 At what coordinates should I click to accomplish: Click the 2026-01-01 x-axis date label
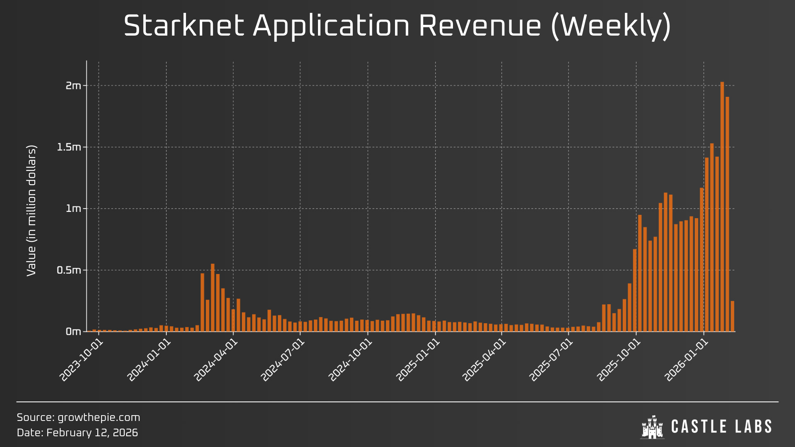[687, 360]
